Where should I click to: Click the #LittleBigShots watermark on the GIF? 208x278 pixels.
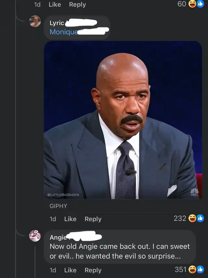coord(63,195)
